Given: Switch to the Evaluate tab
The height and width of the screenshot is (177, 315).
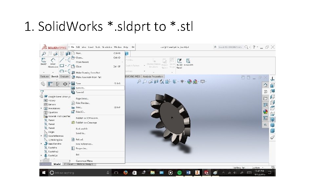Looking at the screenshot, I should coord(65,76).
